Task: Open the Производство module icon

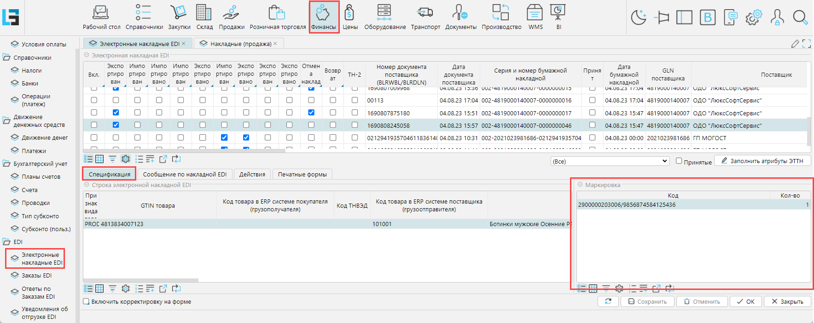Action: pyautogui.click(x=501, y=17)
